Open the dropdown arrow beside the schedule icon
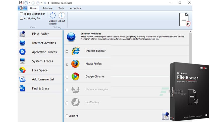 (30, 3)
